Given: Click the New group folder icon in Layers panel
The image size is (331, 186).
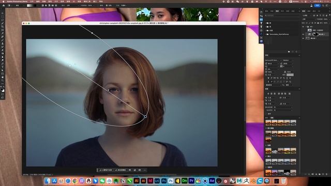Looking at the screenshot, I should pyautogui.click(x=320, y=174).
